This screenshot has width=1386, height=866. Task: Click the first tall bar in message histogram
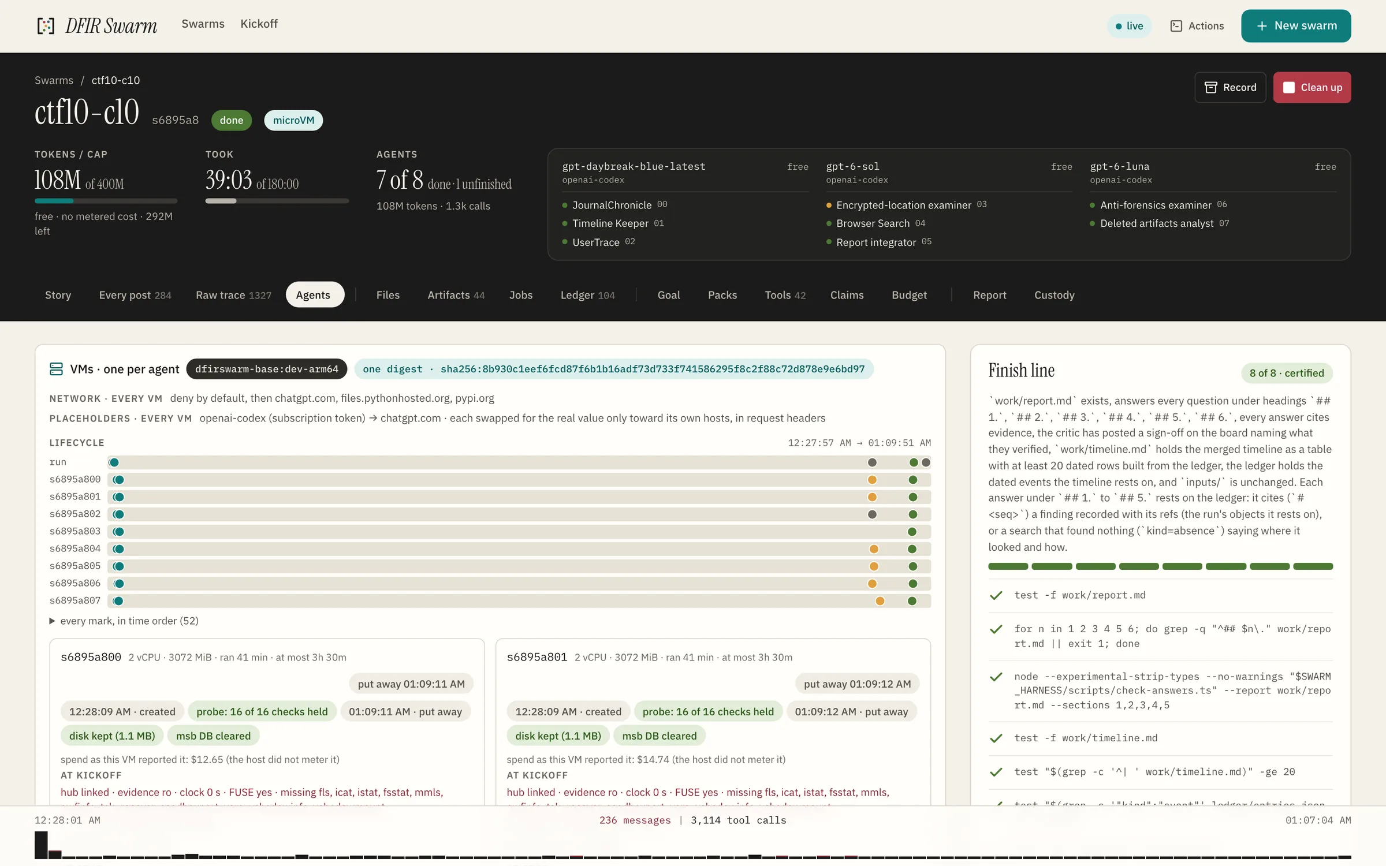(41, 845)
